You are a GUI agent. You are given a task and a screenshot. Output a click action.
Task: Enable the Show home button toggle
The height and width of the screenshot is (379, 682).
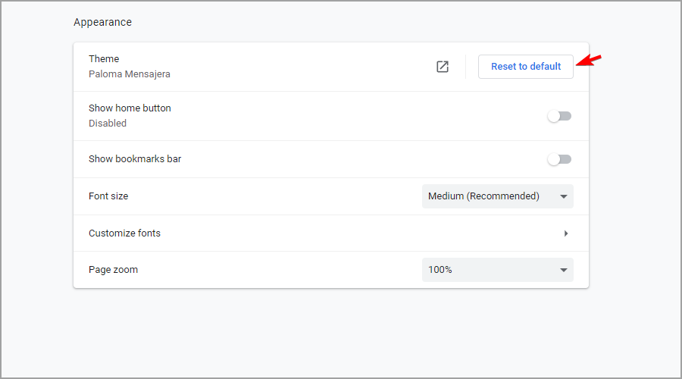tap(559, 116)
